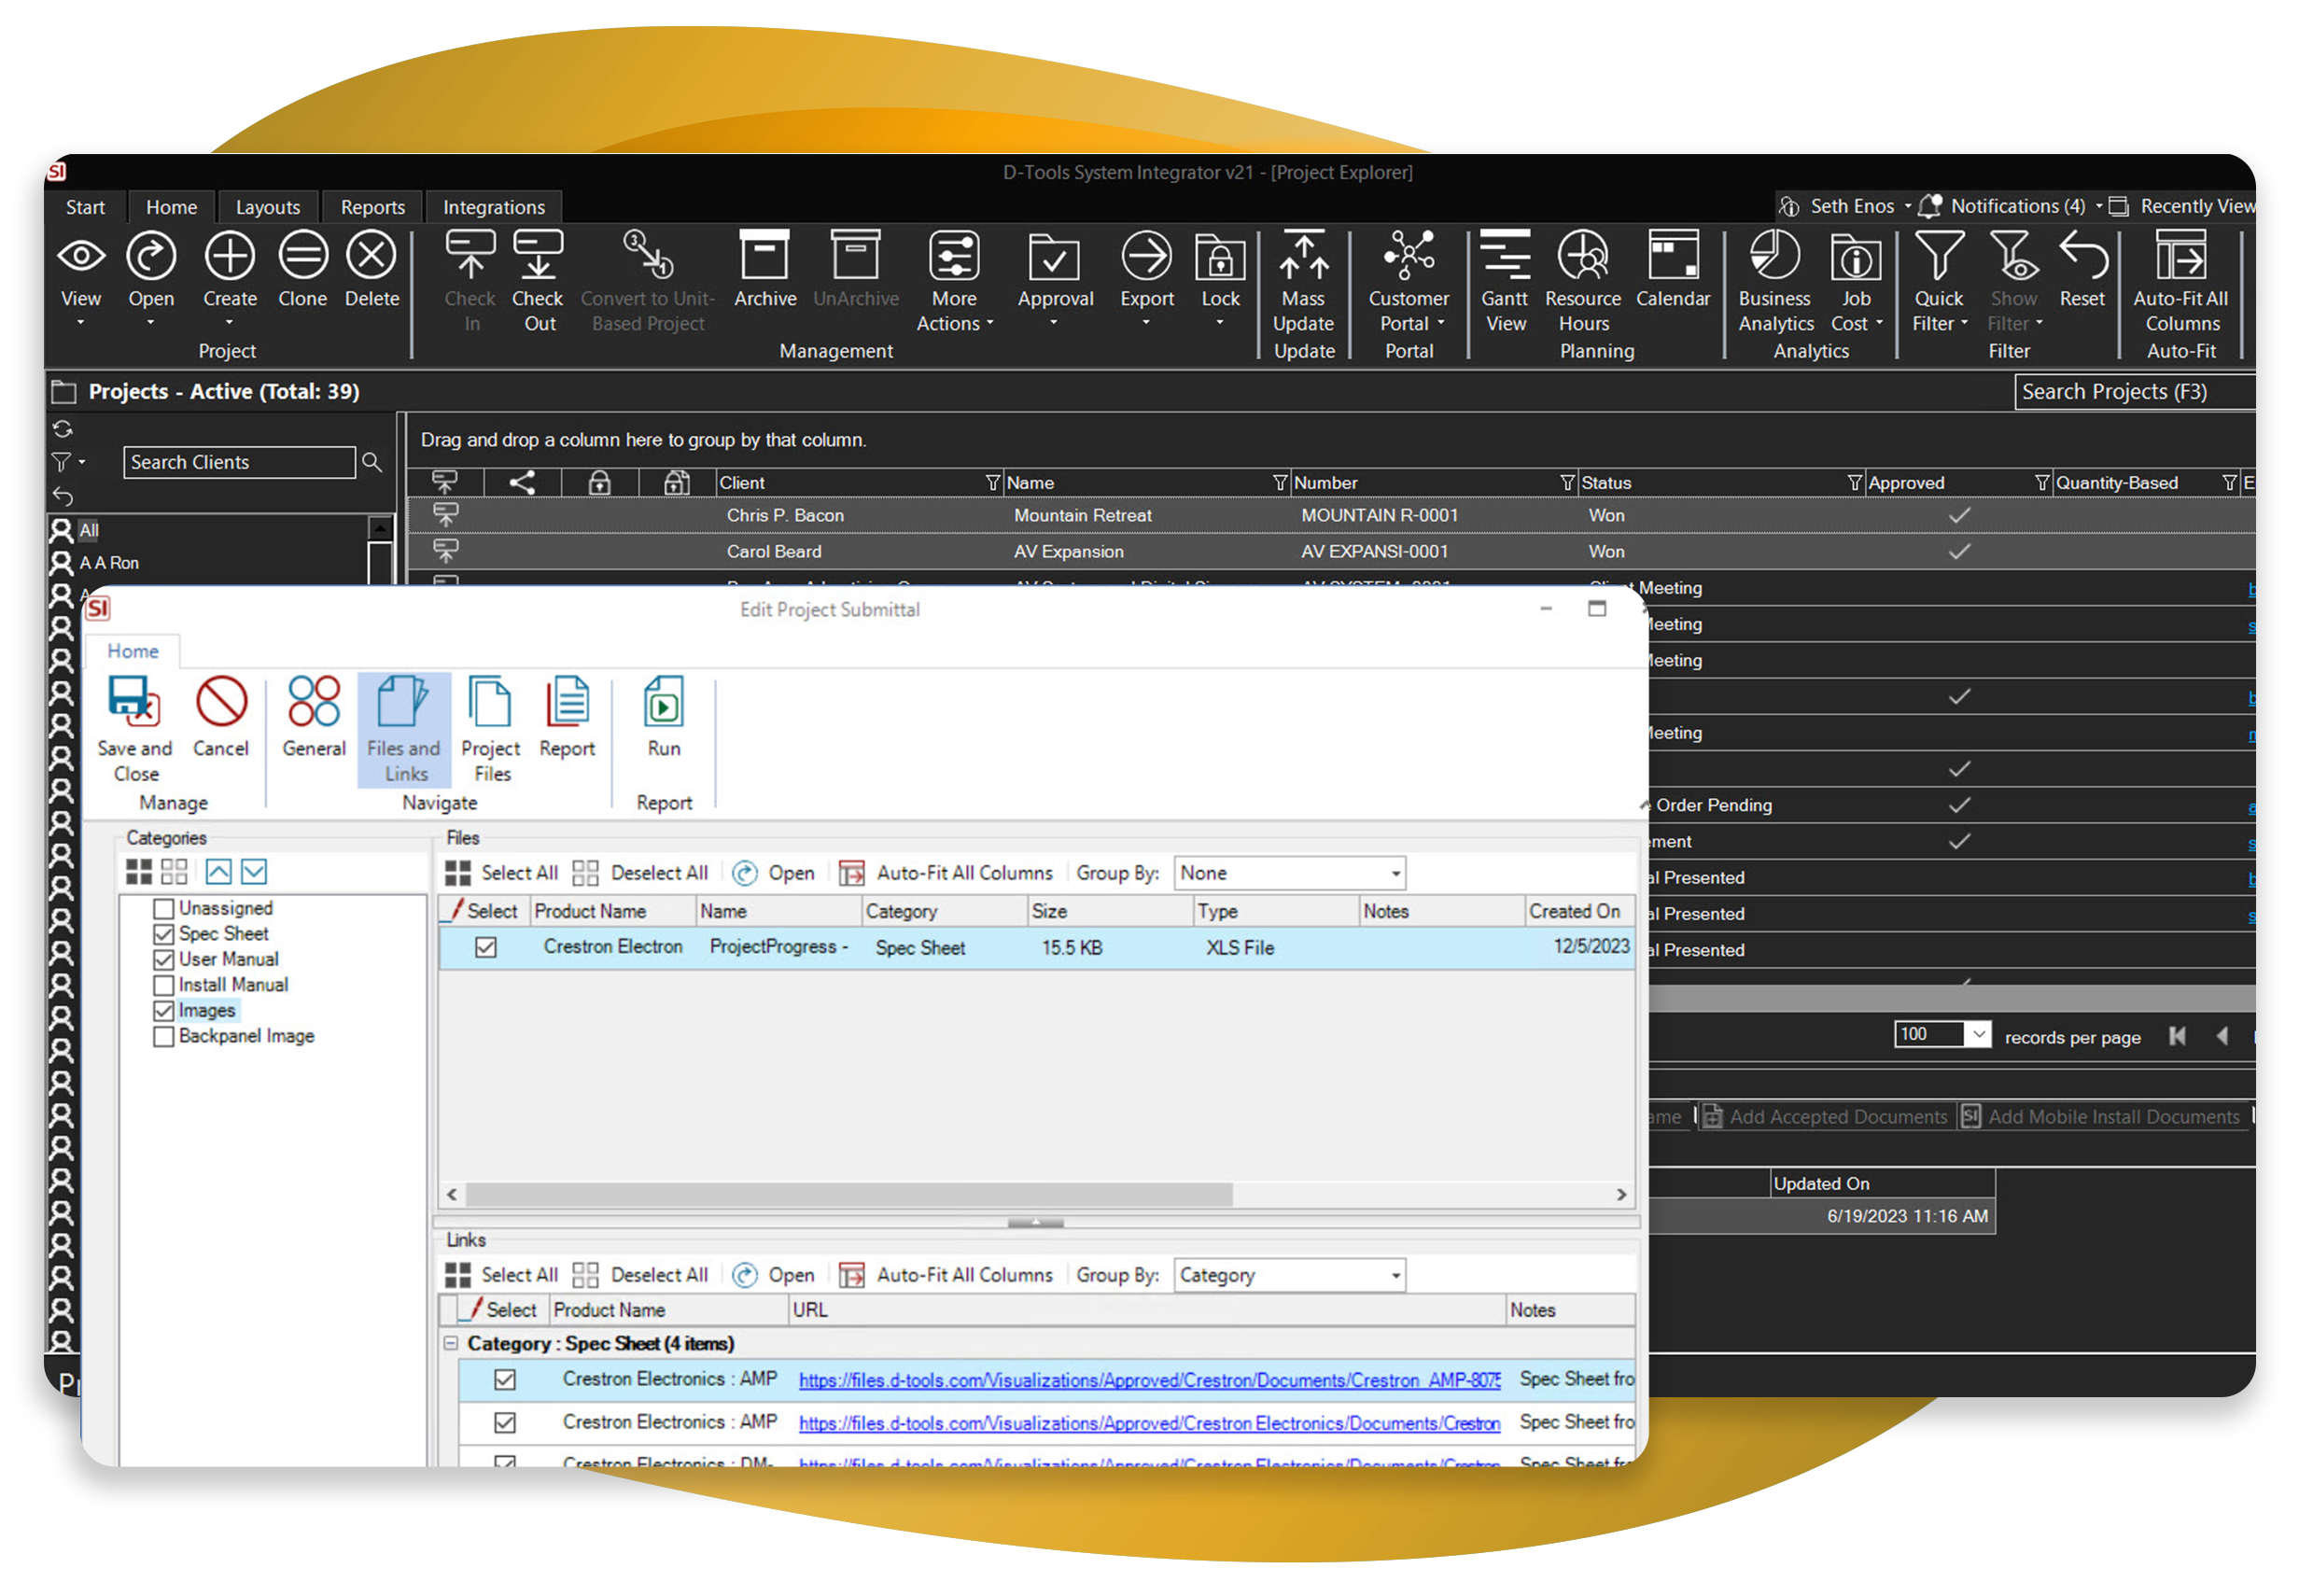Switch to Gantt View

(x=1505, y=280)
